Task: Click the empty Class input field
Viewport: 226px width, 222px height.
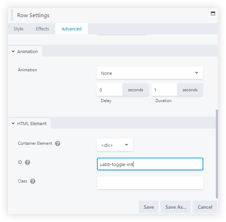Action: 150,183
